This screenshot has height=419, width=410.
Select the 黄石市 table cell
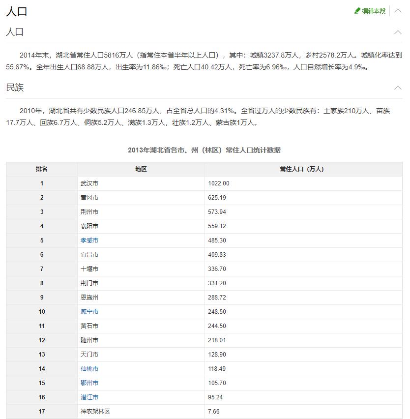coord(141,326)
